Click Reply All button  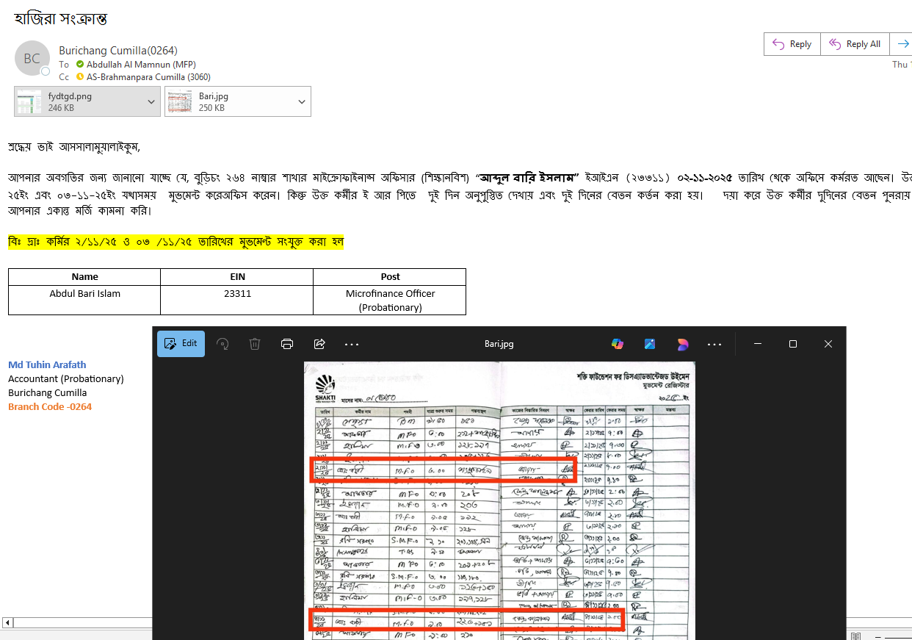855,44
